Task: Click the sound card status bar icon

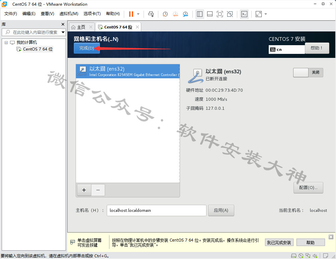Action: pos(315,256)
